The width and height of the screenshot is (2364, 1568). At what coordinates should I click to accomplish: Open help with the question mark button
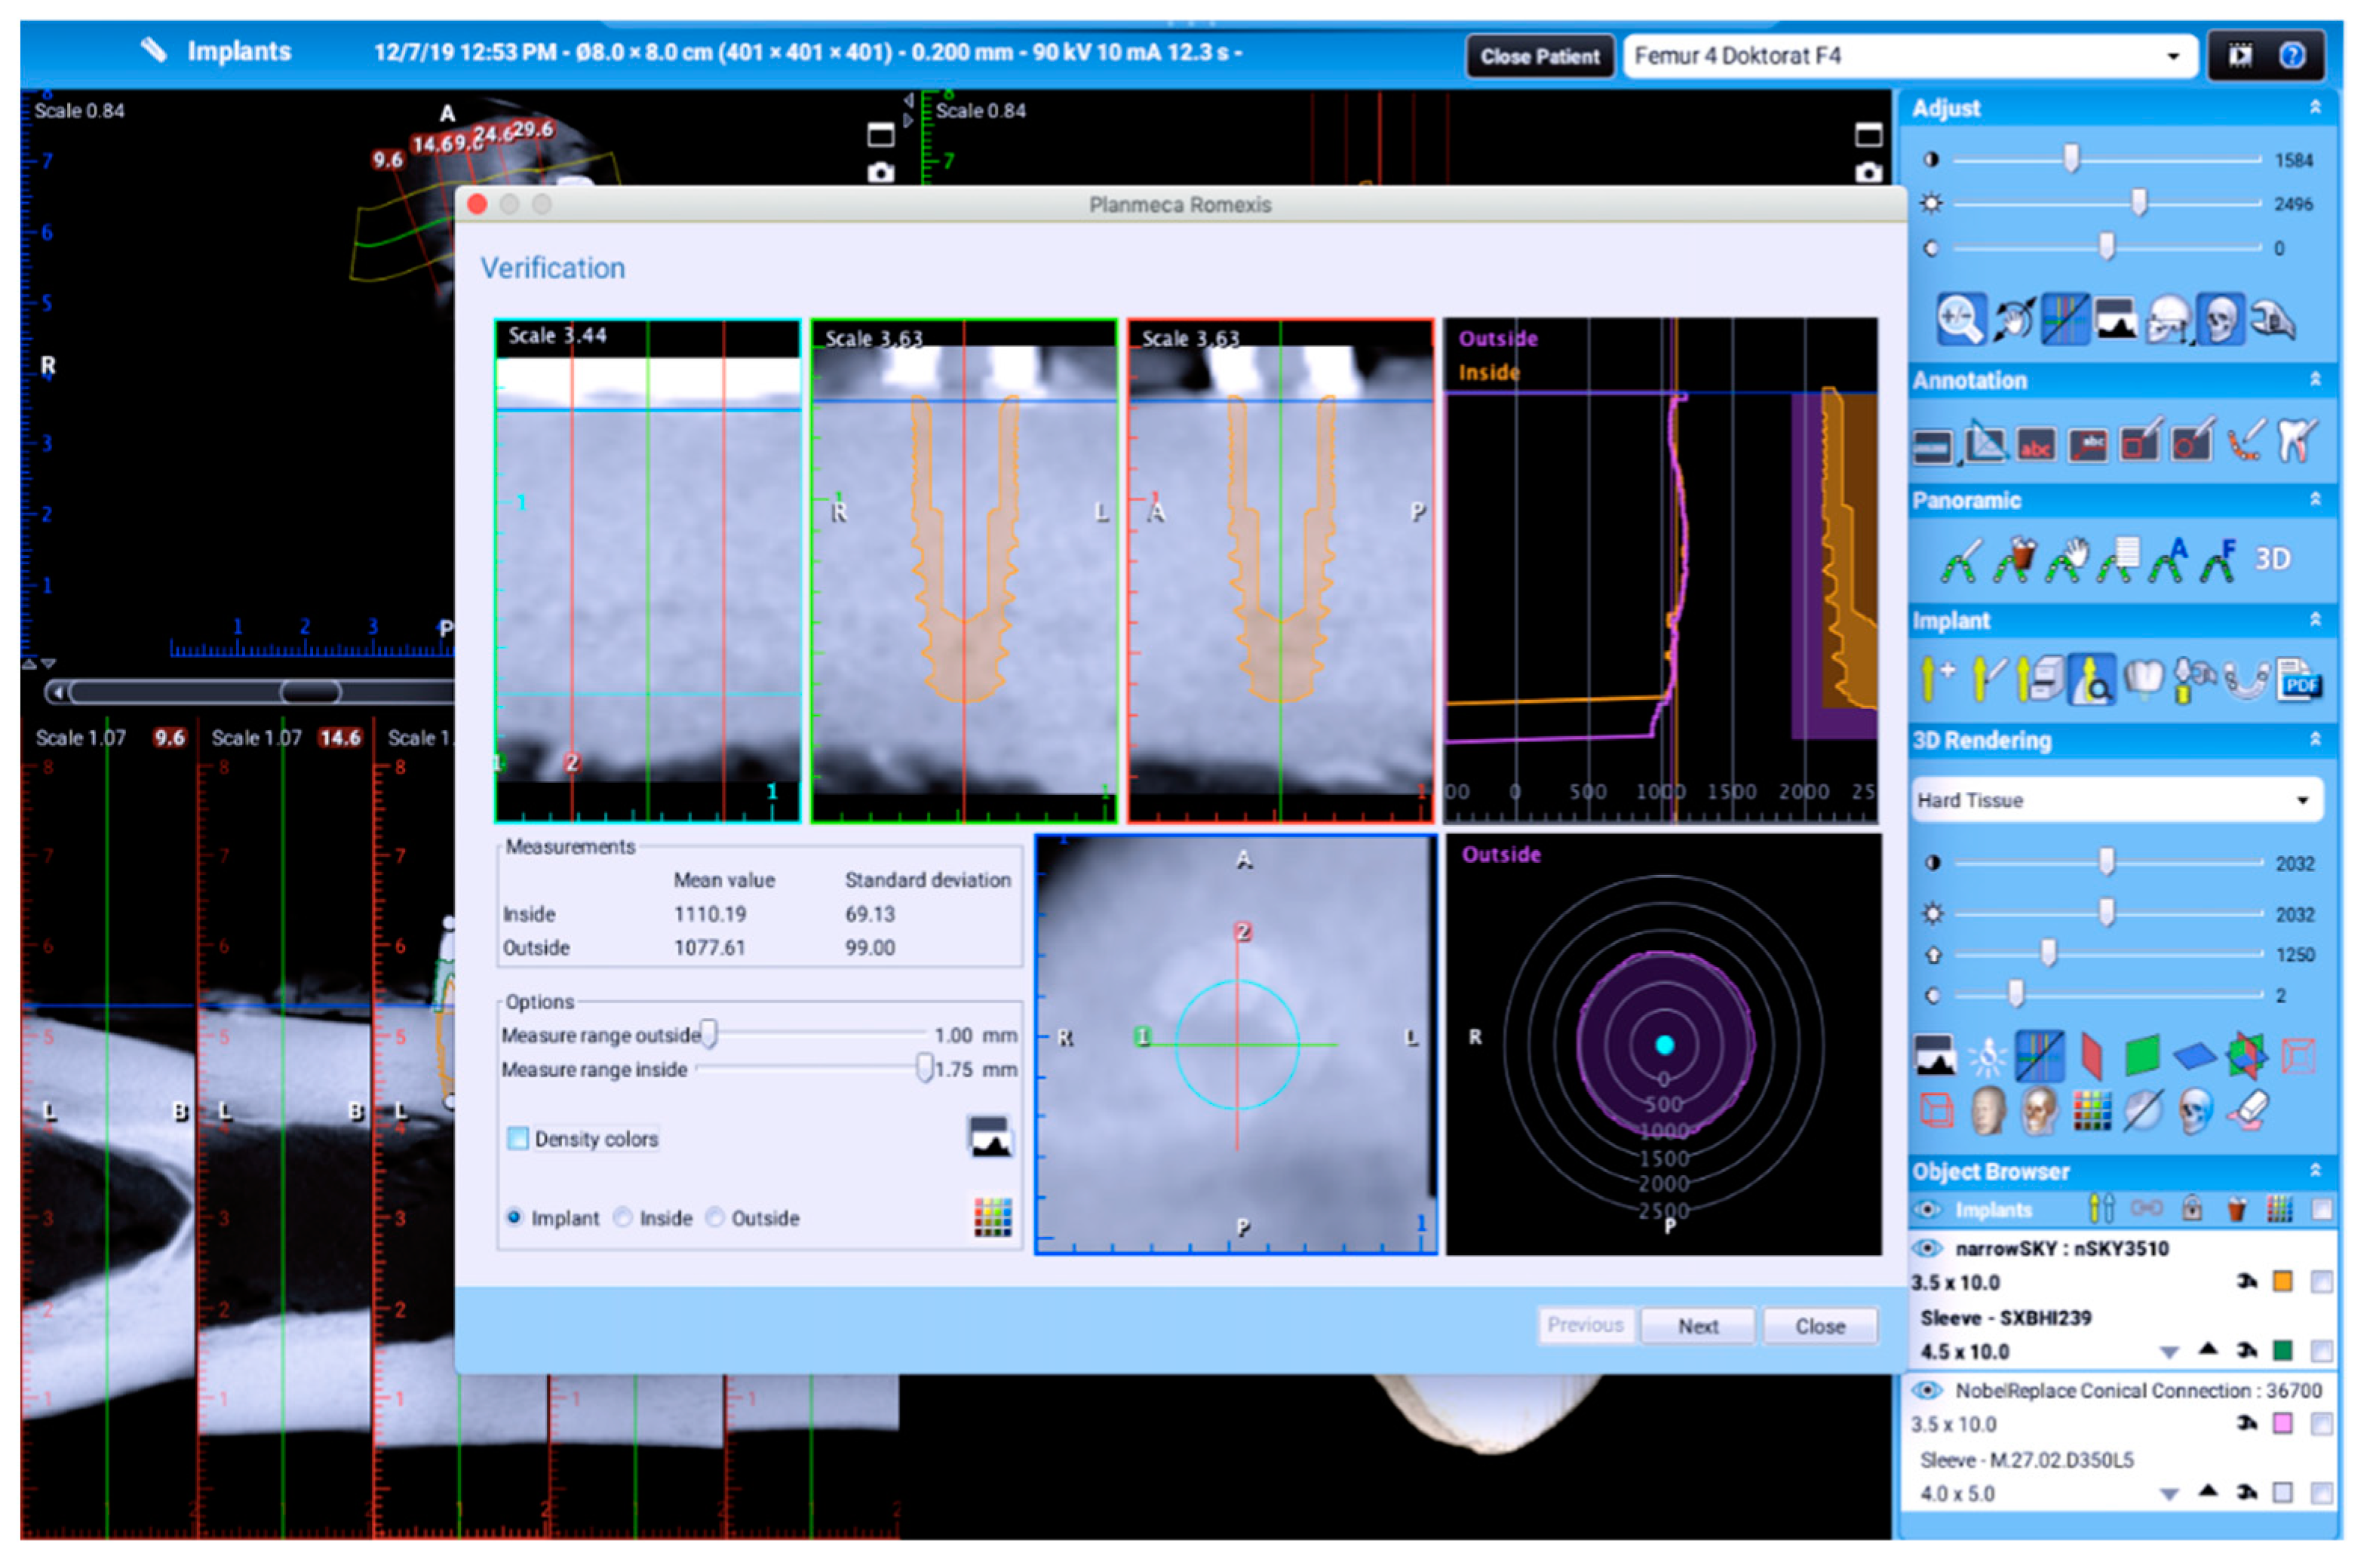point(2292,55)
